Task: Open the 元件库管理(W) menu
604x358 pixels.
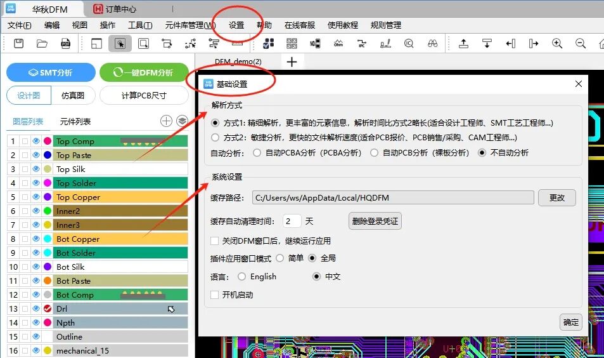Action: (x=190, y=25)
